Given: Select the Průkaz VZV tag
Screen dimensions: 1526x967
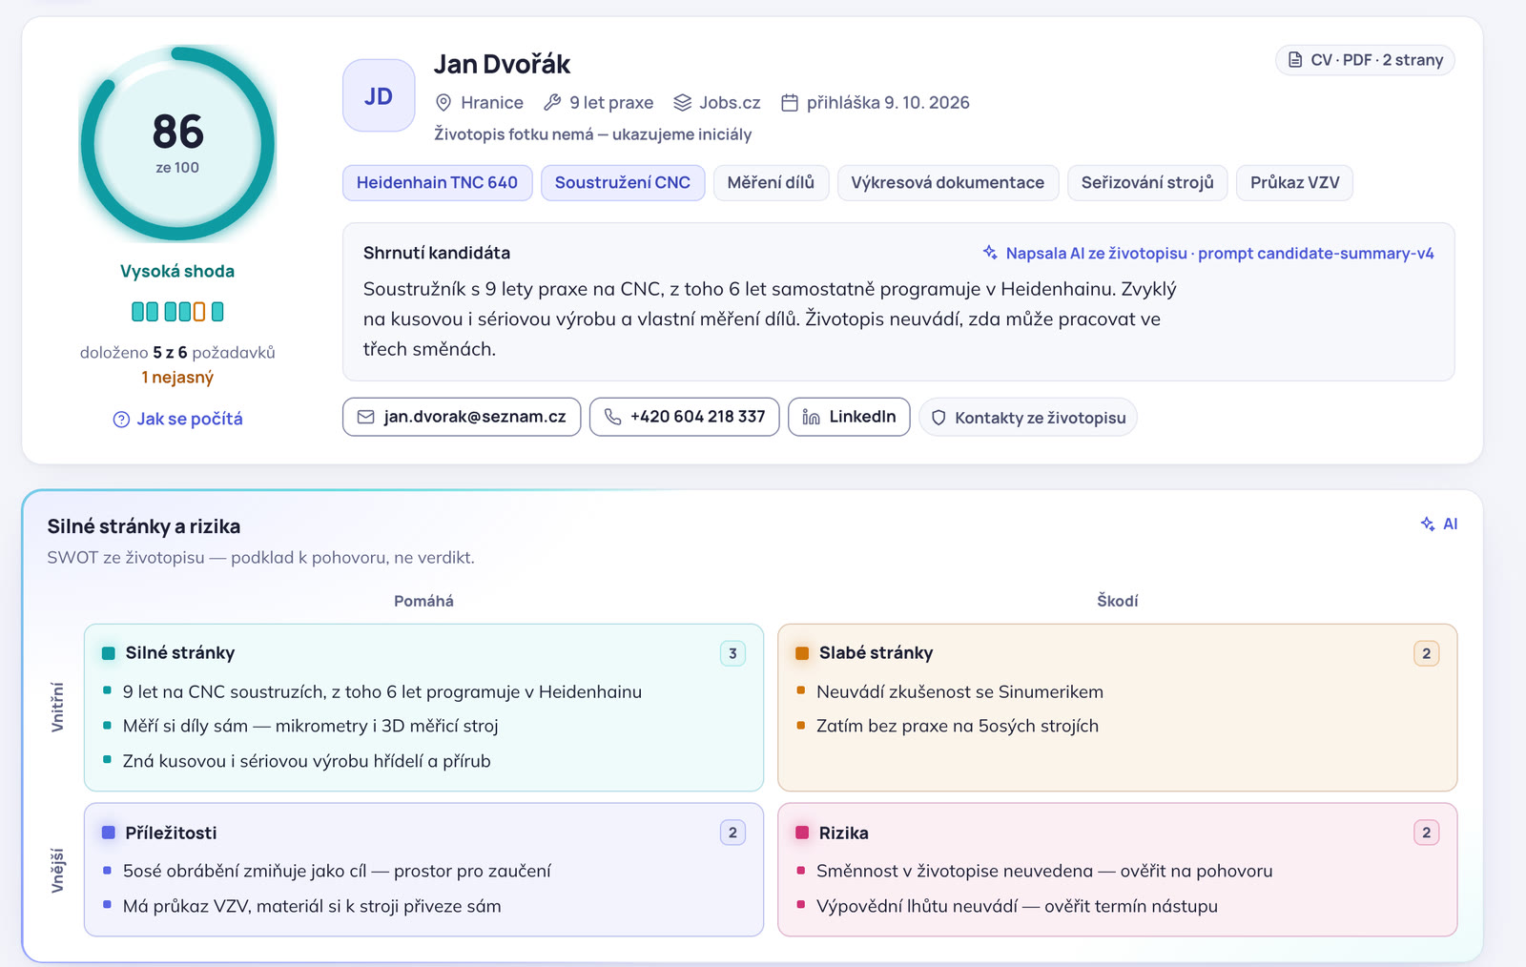Looking at the screenshot, I should pos(1294,182).
